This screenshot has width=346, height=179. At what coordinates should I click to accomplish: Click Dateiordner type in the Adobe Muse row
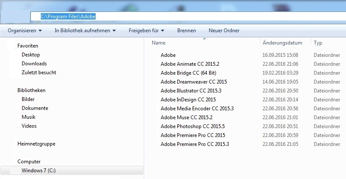point(327,117)
